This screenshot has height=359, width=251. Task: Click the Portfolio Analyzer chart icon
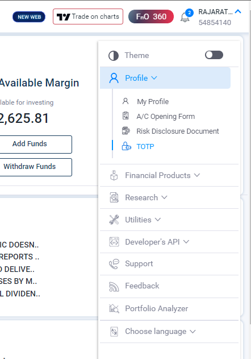tap(114, 308)
